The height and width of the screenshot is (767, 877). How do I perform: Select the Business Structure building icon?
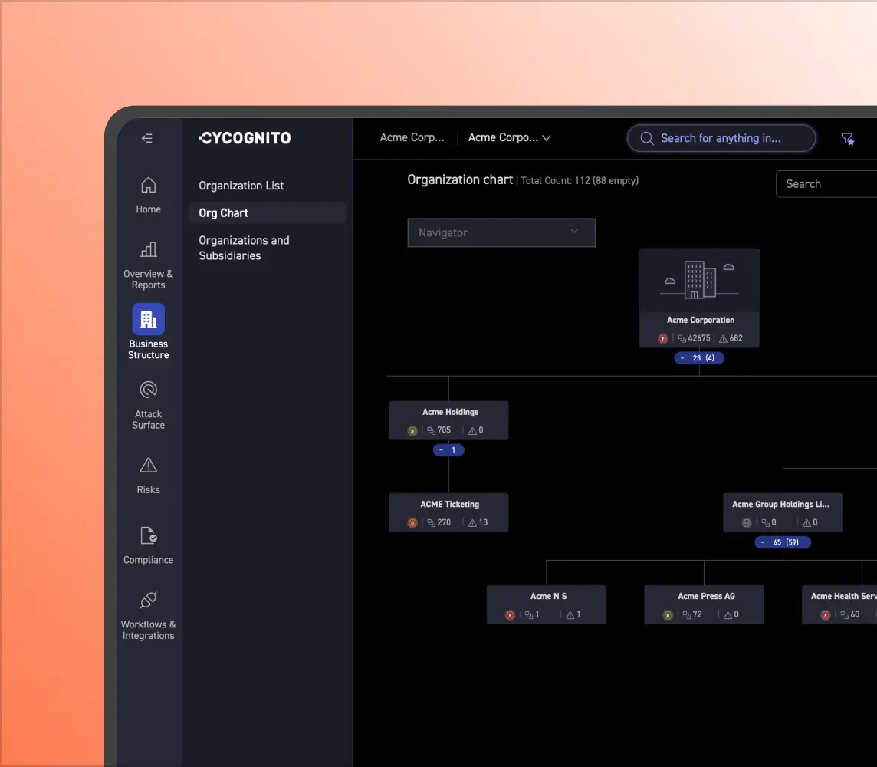tap(149, 319)
